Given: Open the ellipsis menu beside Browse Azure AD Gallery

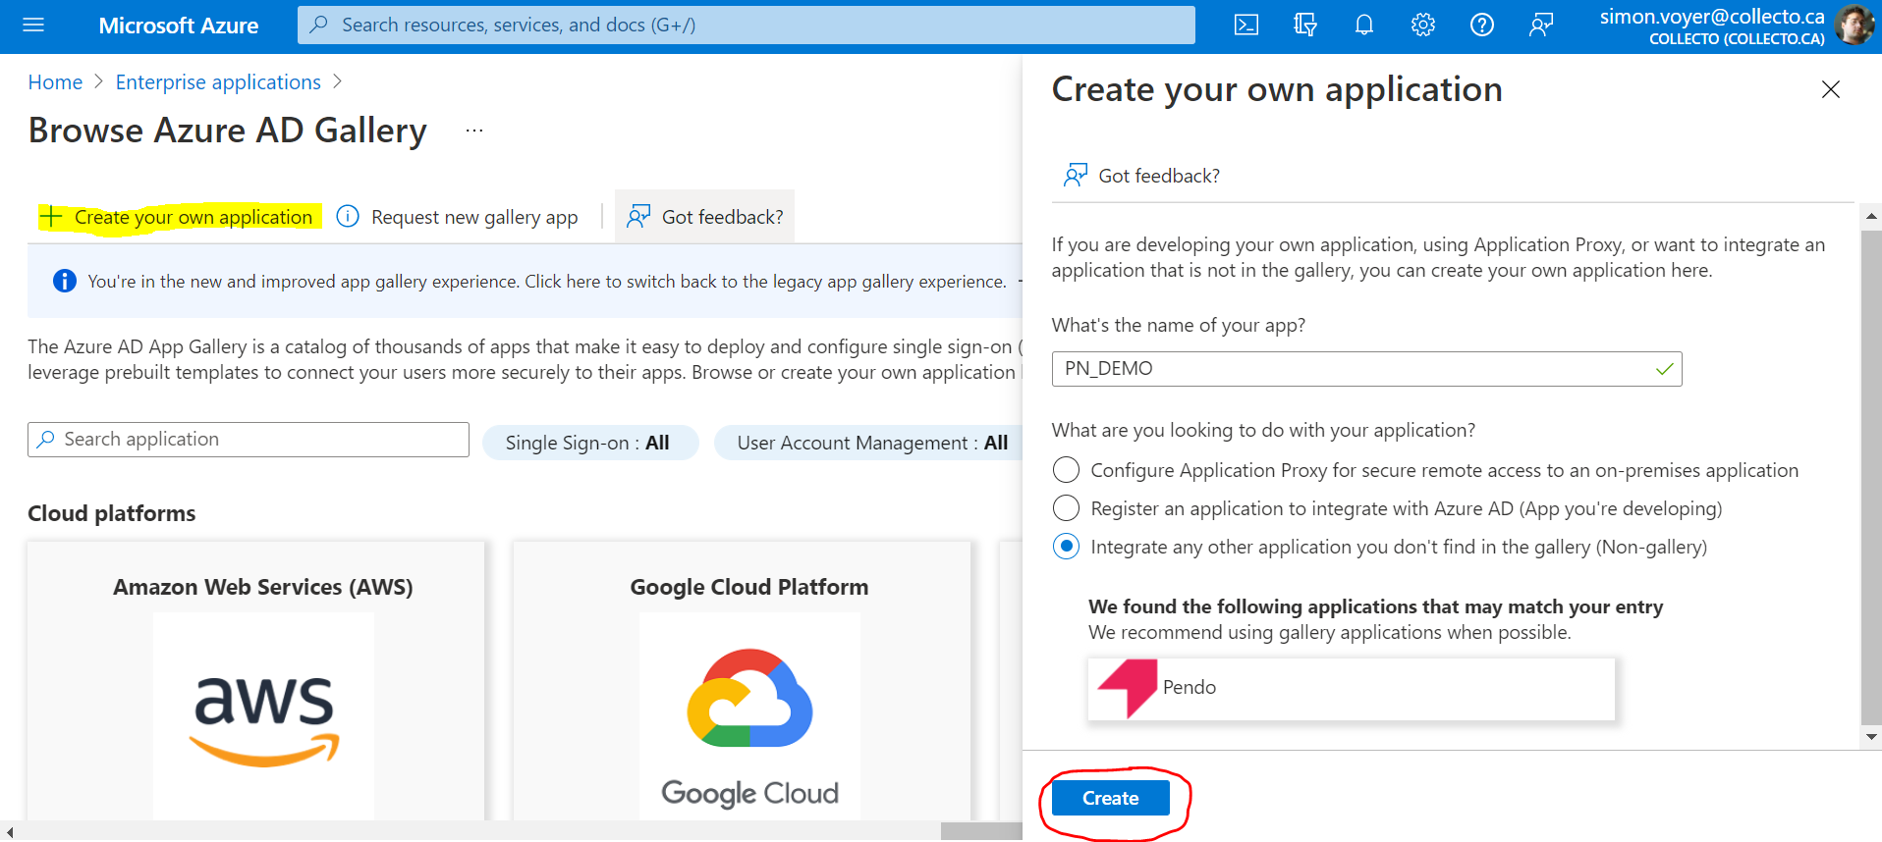Looking at the screenshot, I should click(x=474, y=131).
